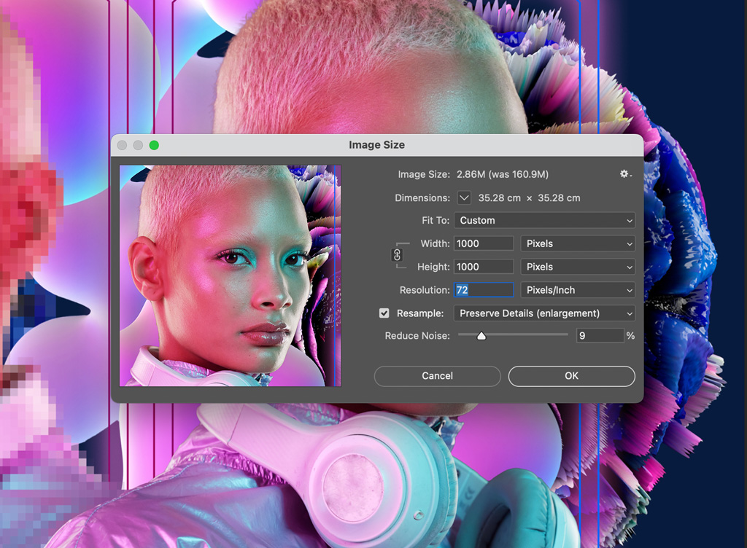The image size is (747, 548).
Task: Open the Resolution Pixels/Inch dropdown
Action: [578, 290]
